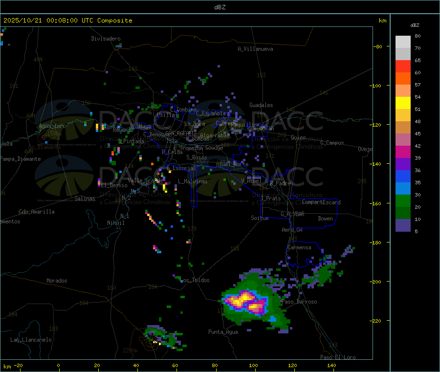Click the Soitue map label
The width and height of the screenshot is (440, 372).
click(x=260, y=218)
